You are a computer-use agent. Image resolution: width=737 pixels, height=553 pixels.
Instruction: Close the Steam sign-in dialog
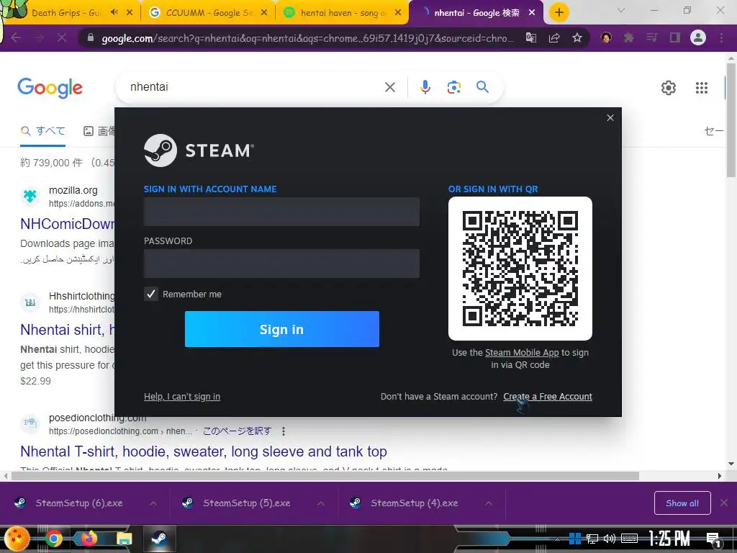coord(610,117)
